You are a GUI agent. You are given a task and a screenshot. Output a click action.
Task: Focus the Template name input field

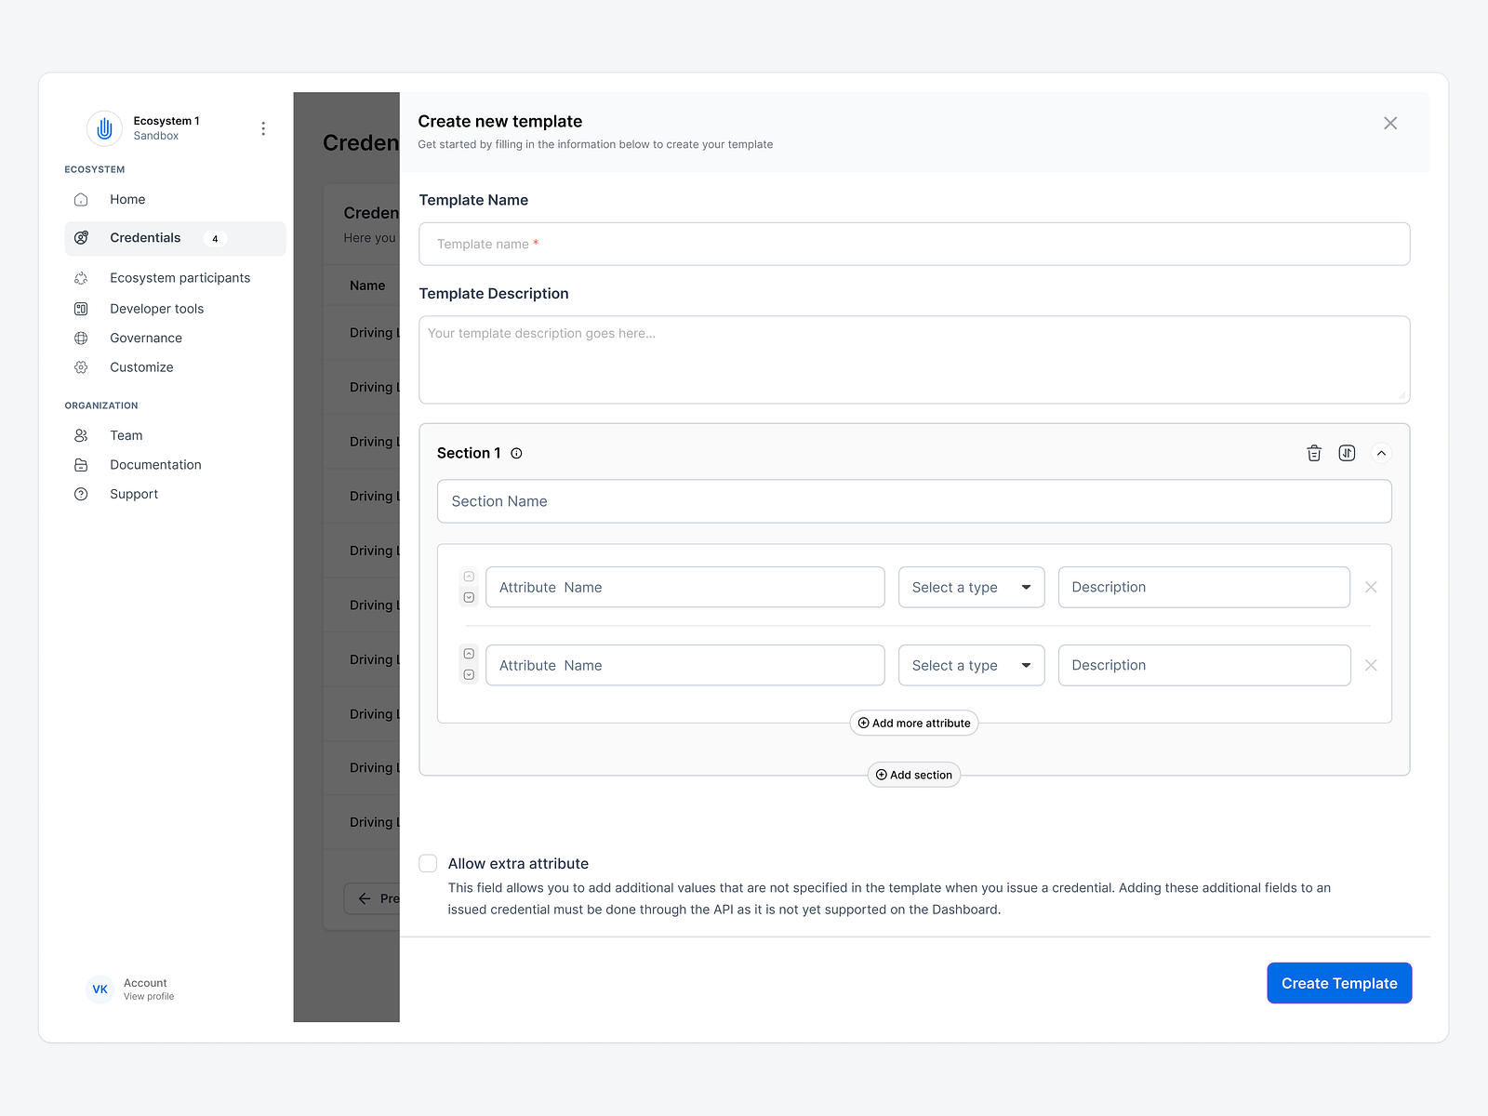(914, 244)
